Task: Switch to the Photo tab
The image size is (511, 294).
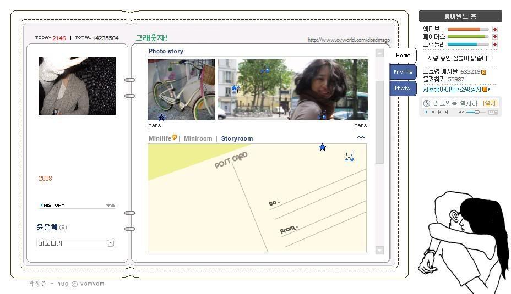Action: 403,88
